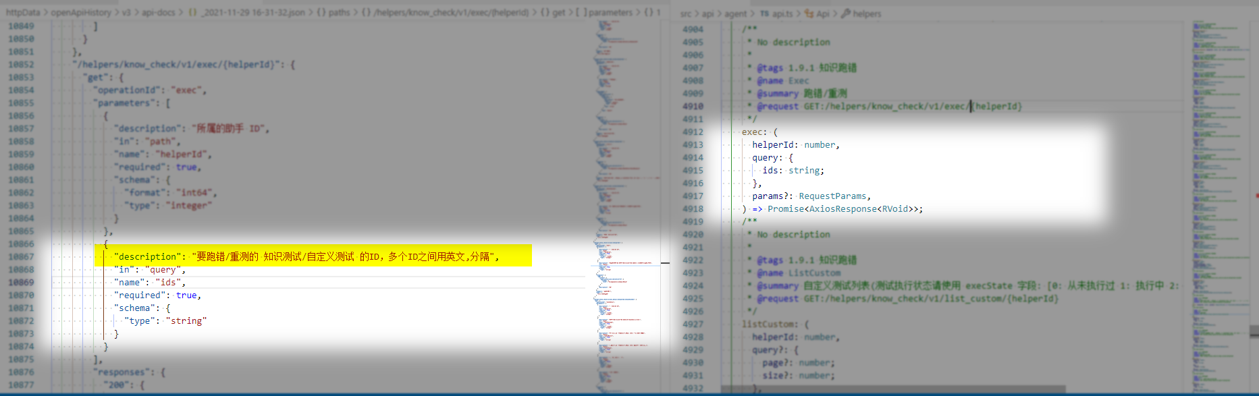Open the _2021-11-29 16-31-32.json breadcrumb
The image size is (1259, 396).
coord(252,12)
